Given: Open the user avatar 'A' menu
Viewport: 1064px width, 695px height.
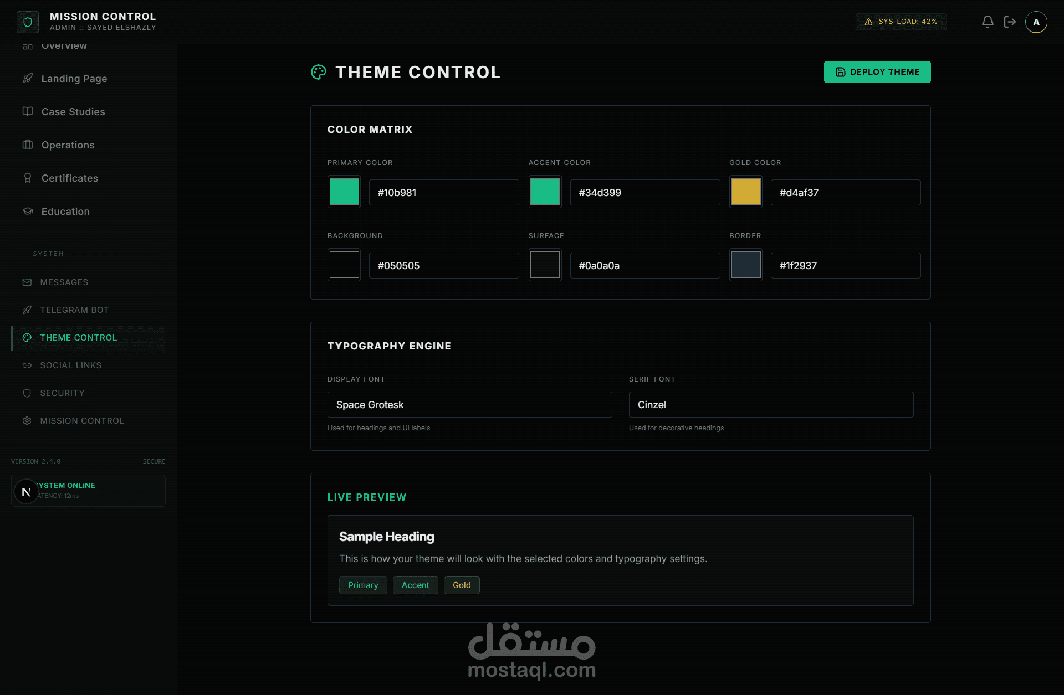Looking at the screenshot, I should click(x=1036, y=22).
